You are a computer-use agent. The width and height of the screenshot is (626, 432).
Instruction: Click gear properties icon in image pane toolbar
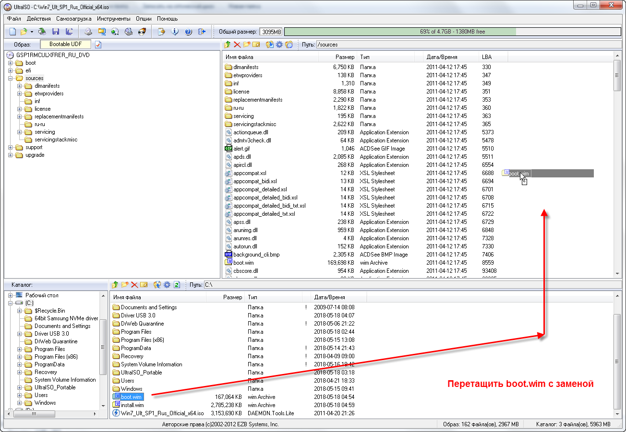click(279, 45)
